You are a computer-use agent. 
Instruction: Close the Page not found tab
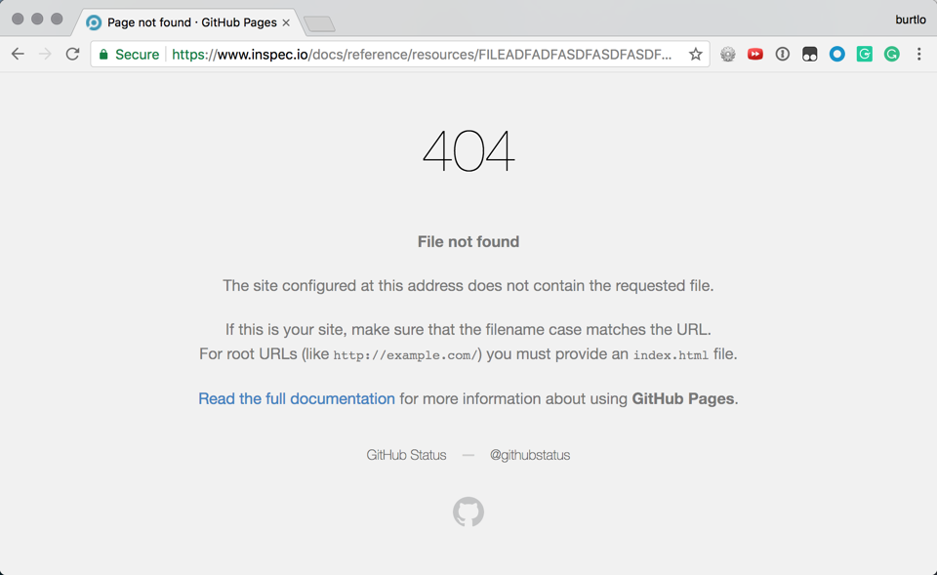click(286, 22)
